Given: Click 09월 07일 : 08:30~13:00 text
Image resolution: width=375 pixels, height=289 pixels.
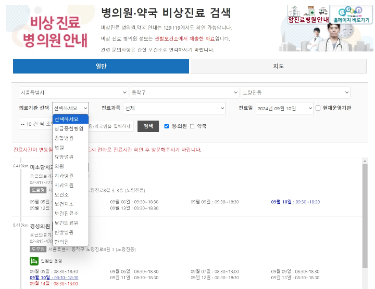Looking at the screenshot, I should [215, 271].
